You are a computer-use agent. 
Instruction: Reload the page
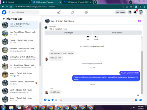tap(11, 7)
